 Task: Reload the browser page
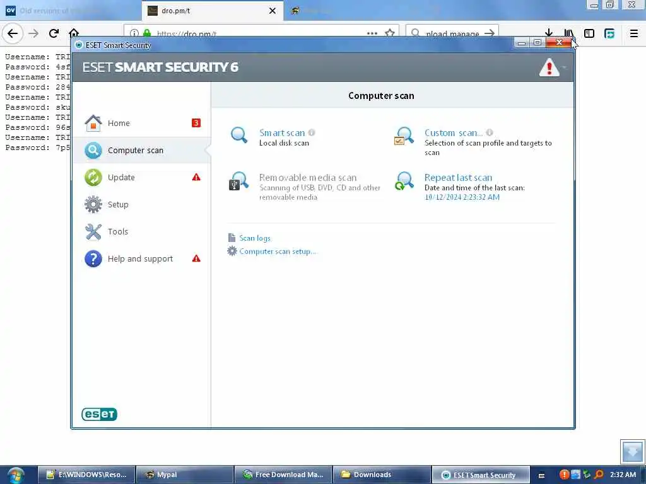(x=54, y=33)
